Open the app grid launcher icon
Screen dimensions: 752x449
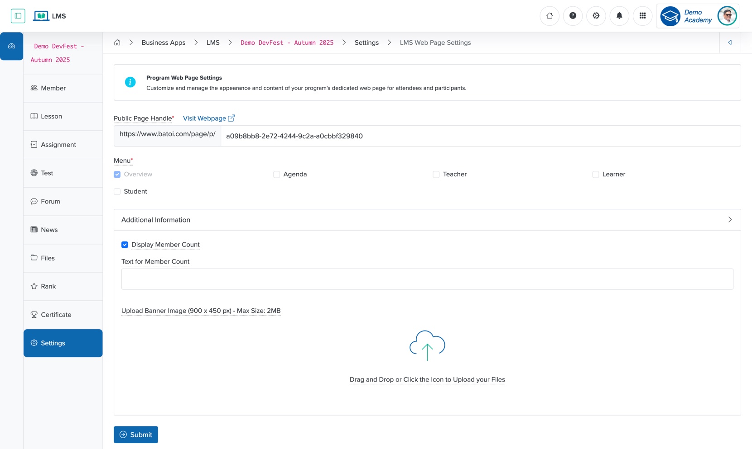point(642,15)
